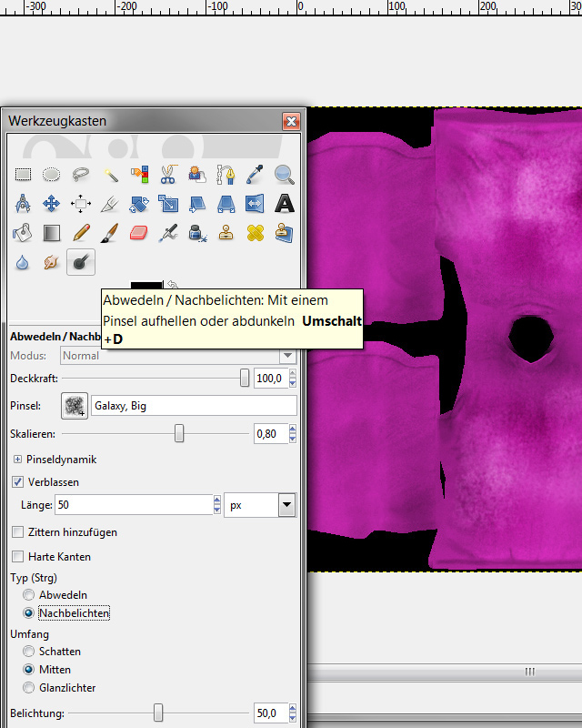Select the Abwedeln radio button
582x728 pixels.
coord(29,595)
